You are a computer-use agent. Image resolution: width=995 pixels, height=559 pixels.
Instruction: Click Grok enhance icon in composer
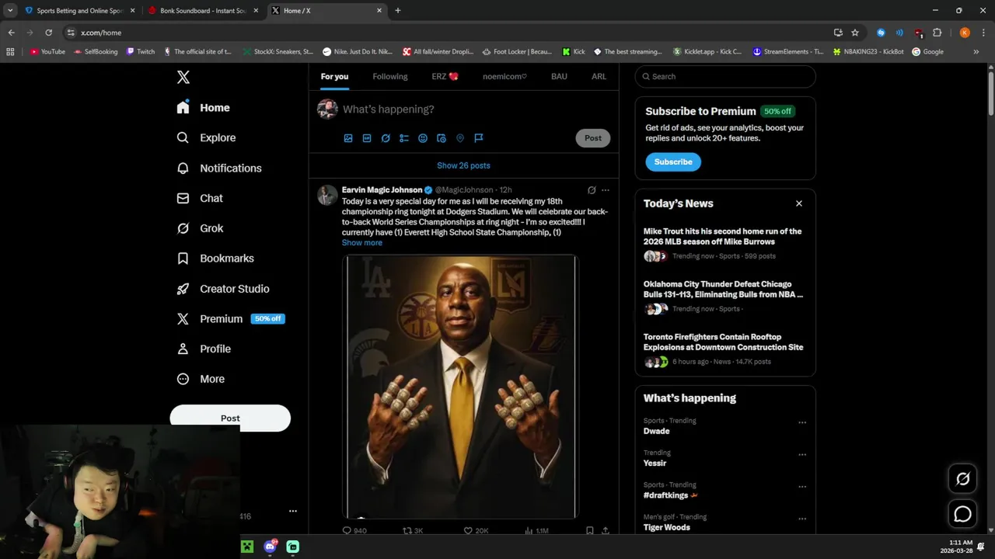386,138
